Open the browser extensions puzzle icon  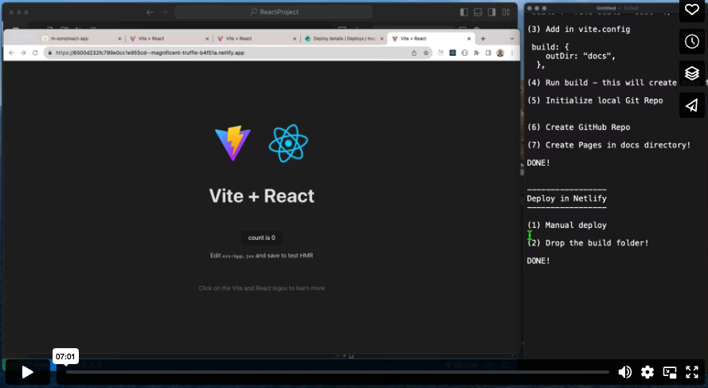click(476, 53)
